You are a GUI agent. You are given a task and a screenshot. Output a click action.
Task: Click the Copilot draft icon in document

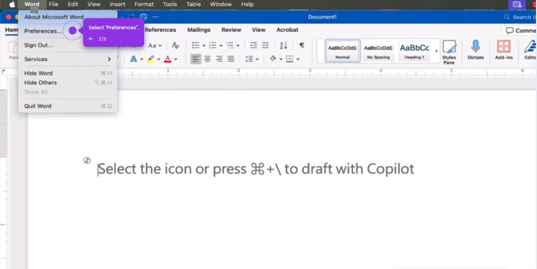coord(87,161)
